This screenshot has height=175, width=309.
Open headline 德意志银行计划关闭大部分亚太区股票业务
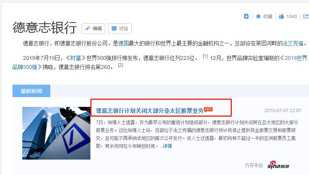(149, 111)
